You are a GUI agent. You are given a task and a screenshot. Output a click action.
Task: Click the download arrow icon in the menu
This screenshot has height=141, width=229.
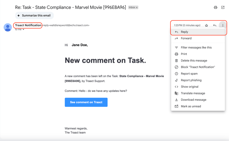176,100
